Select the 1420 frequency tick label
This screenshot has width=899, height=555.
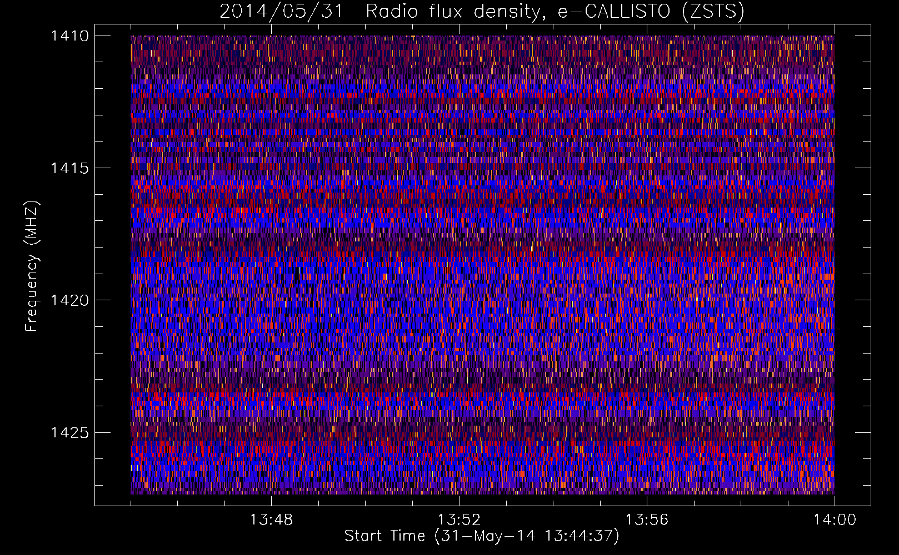[69, 300]
